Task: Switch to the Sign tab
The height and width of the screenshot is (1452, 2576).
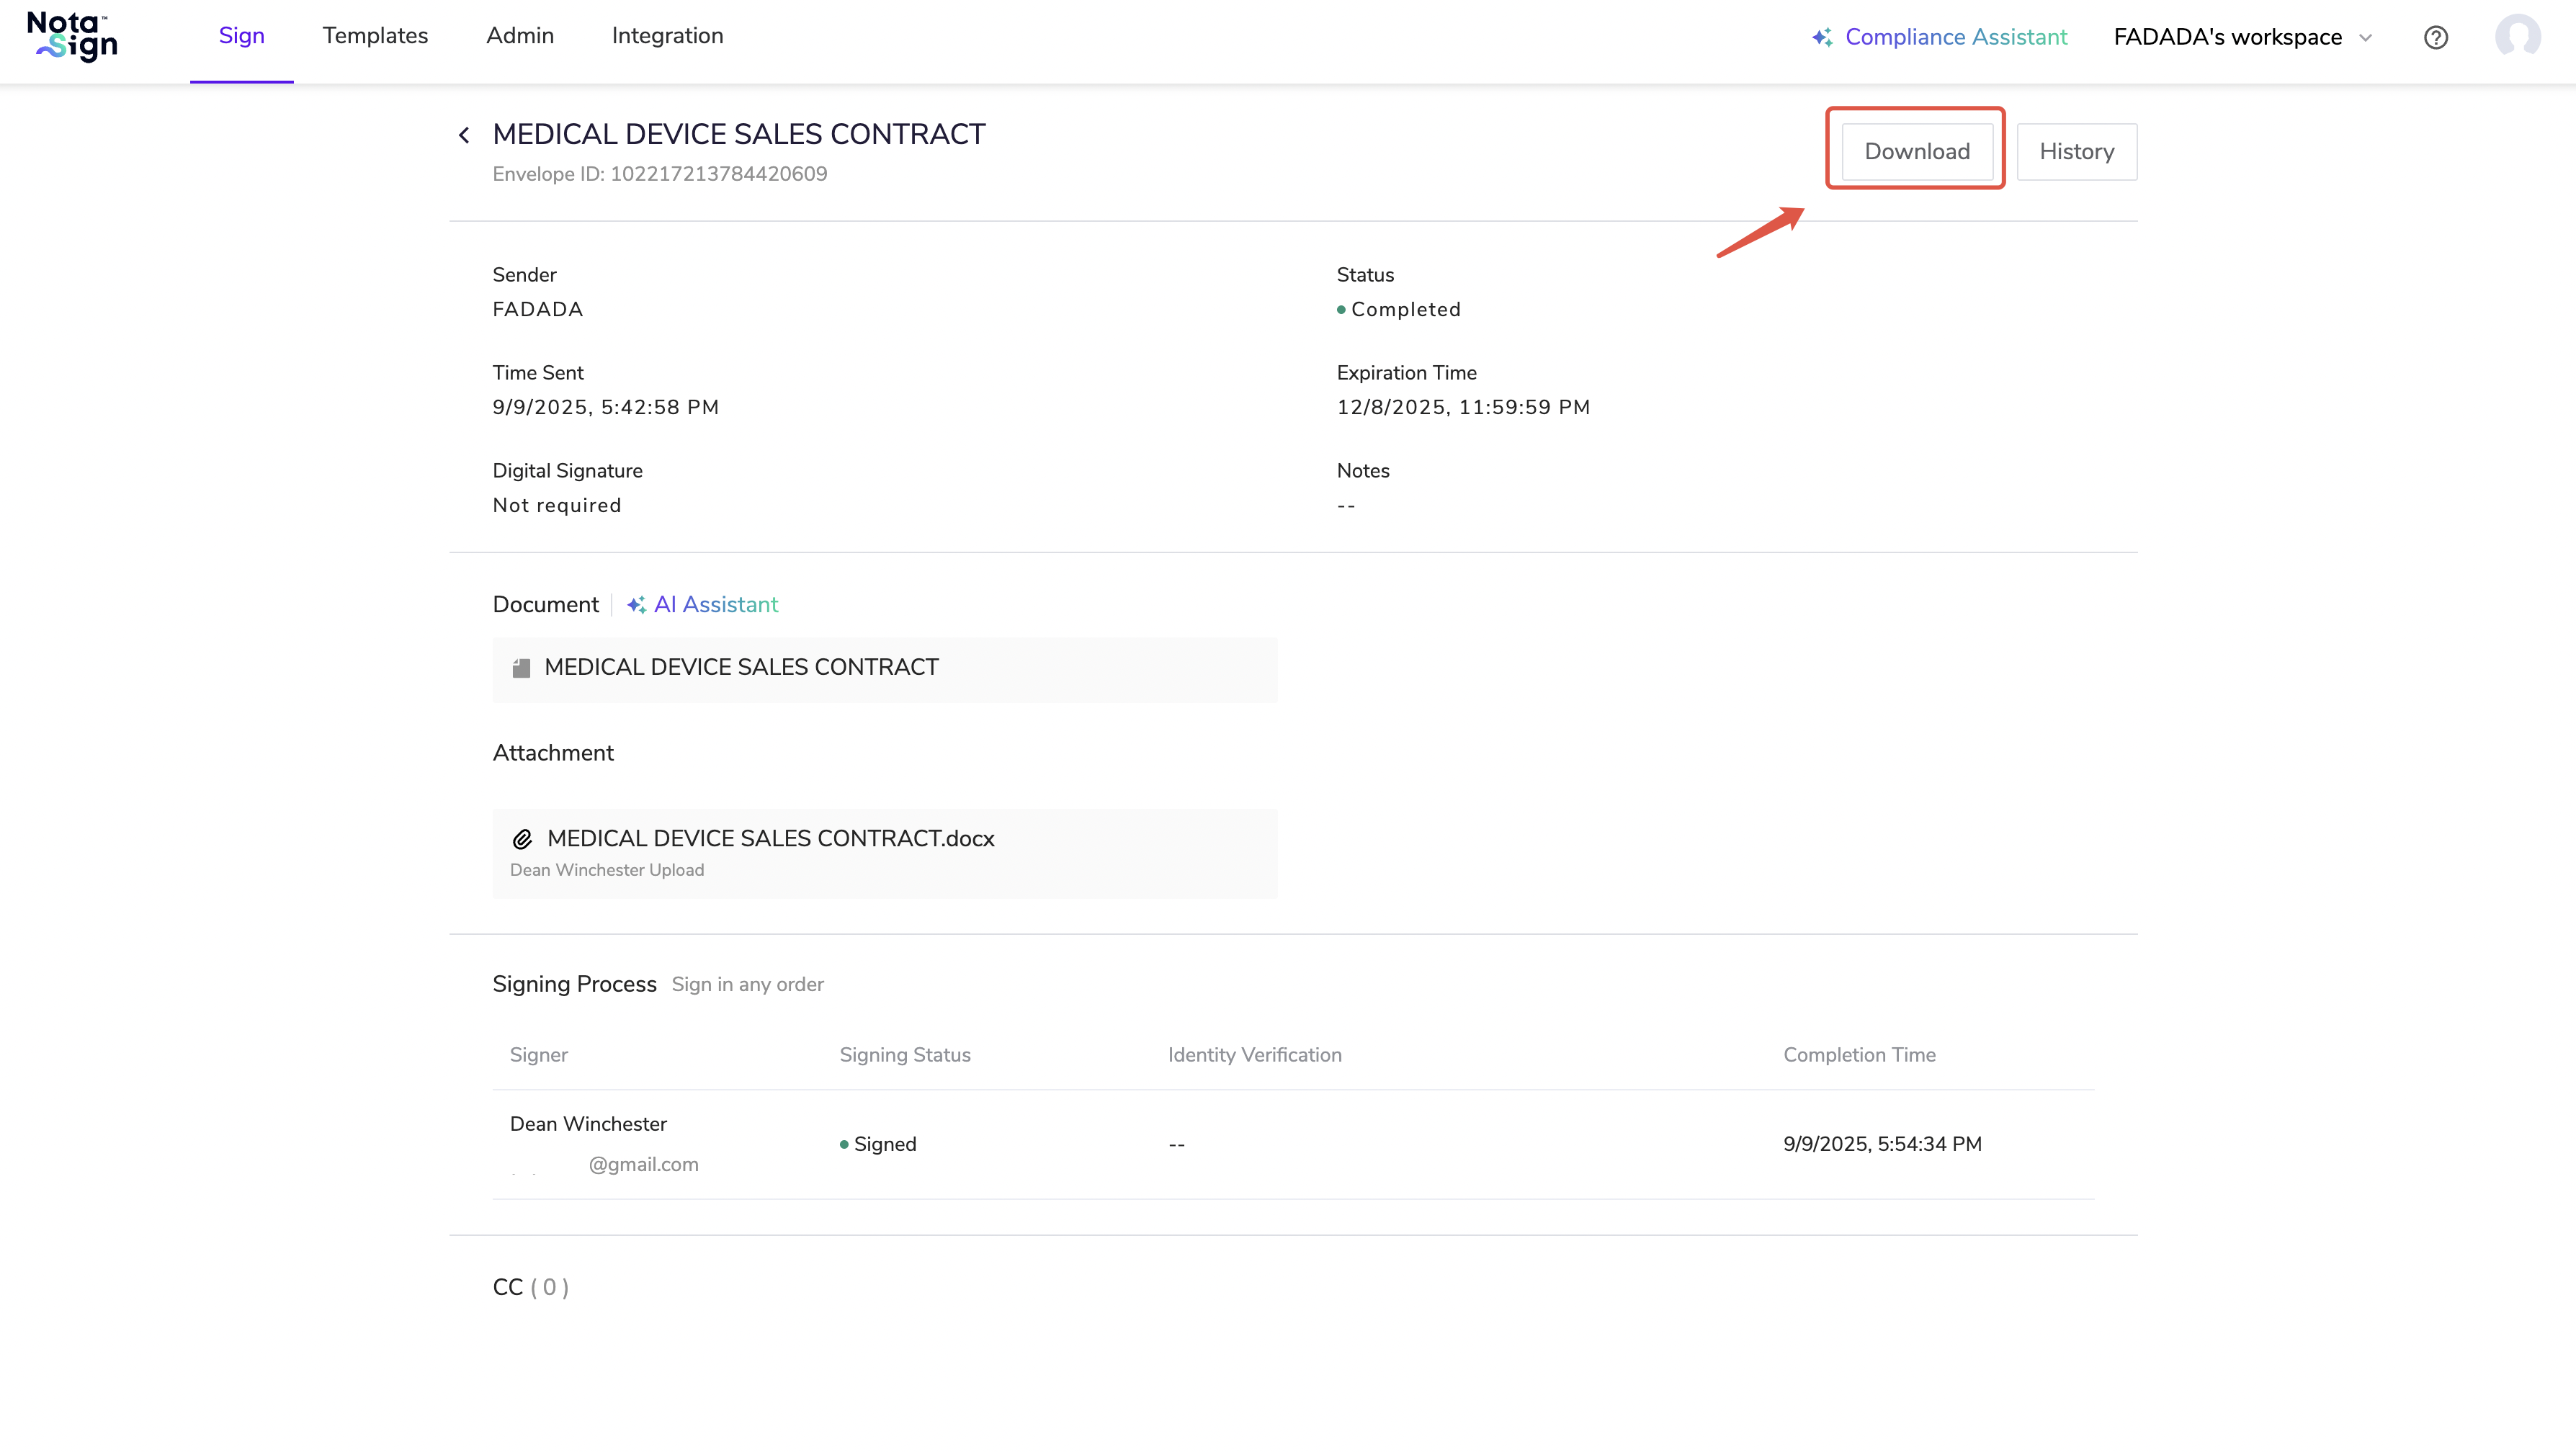Action: 241,36
